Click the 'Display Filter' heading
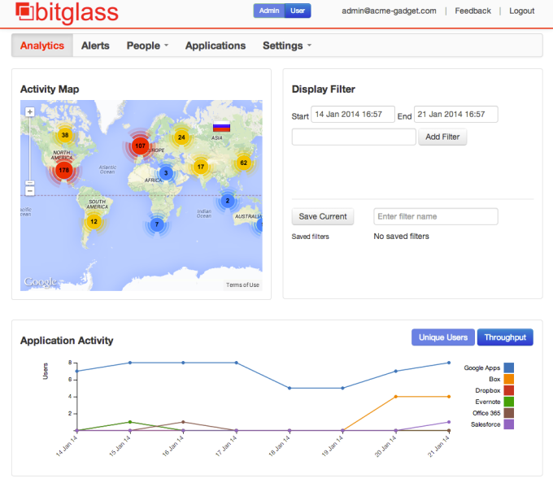Viewport: 553px width, 487px height. [324, 89]
